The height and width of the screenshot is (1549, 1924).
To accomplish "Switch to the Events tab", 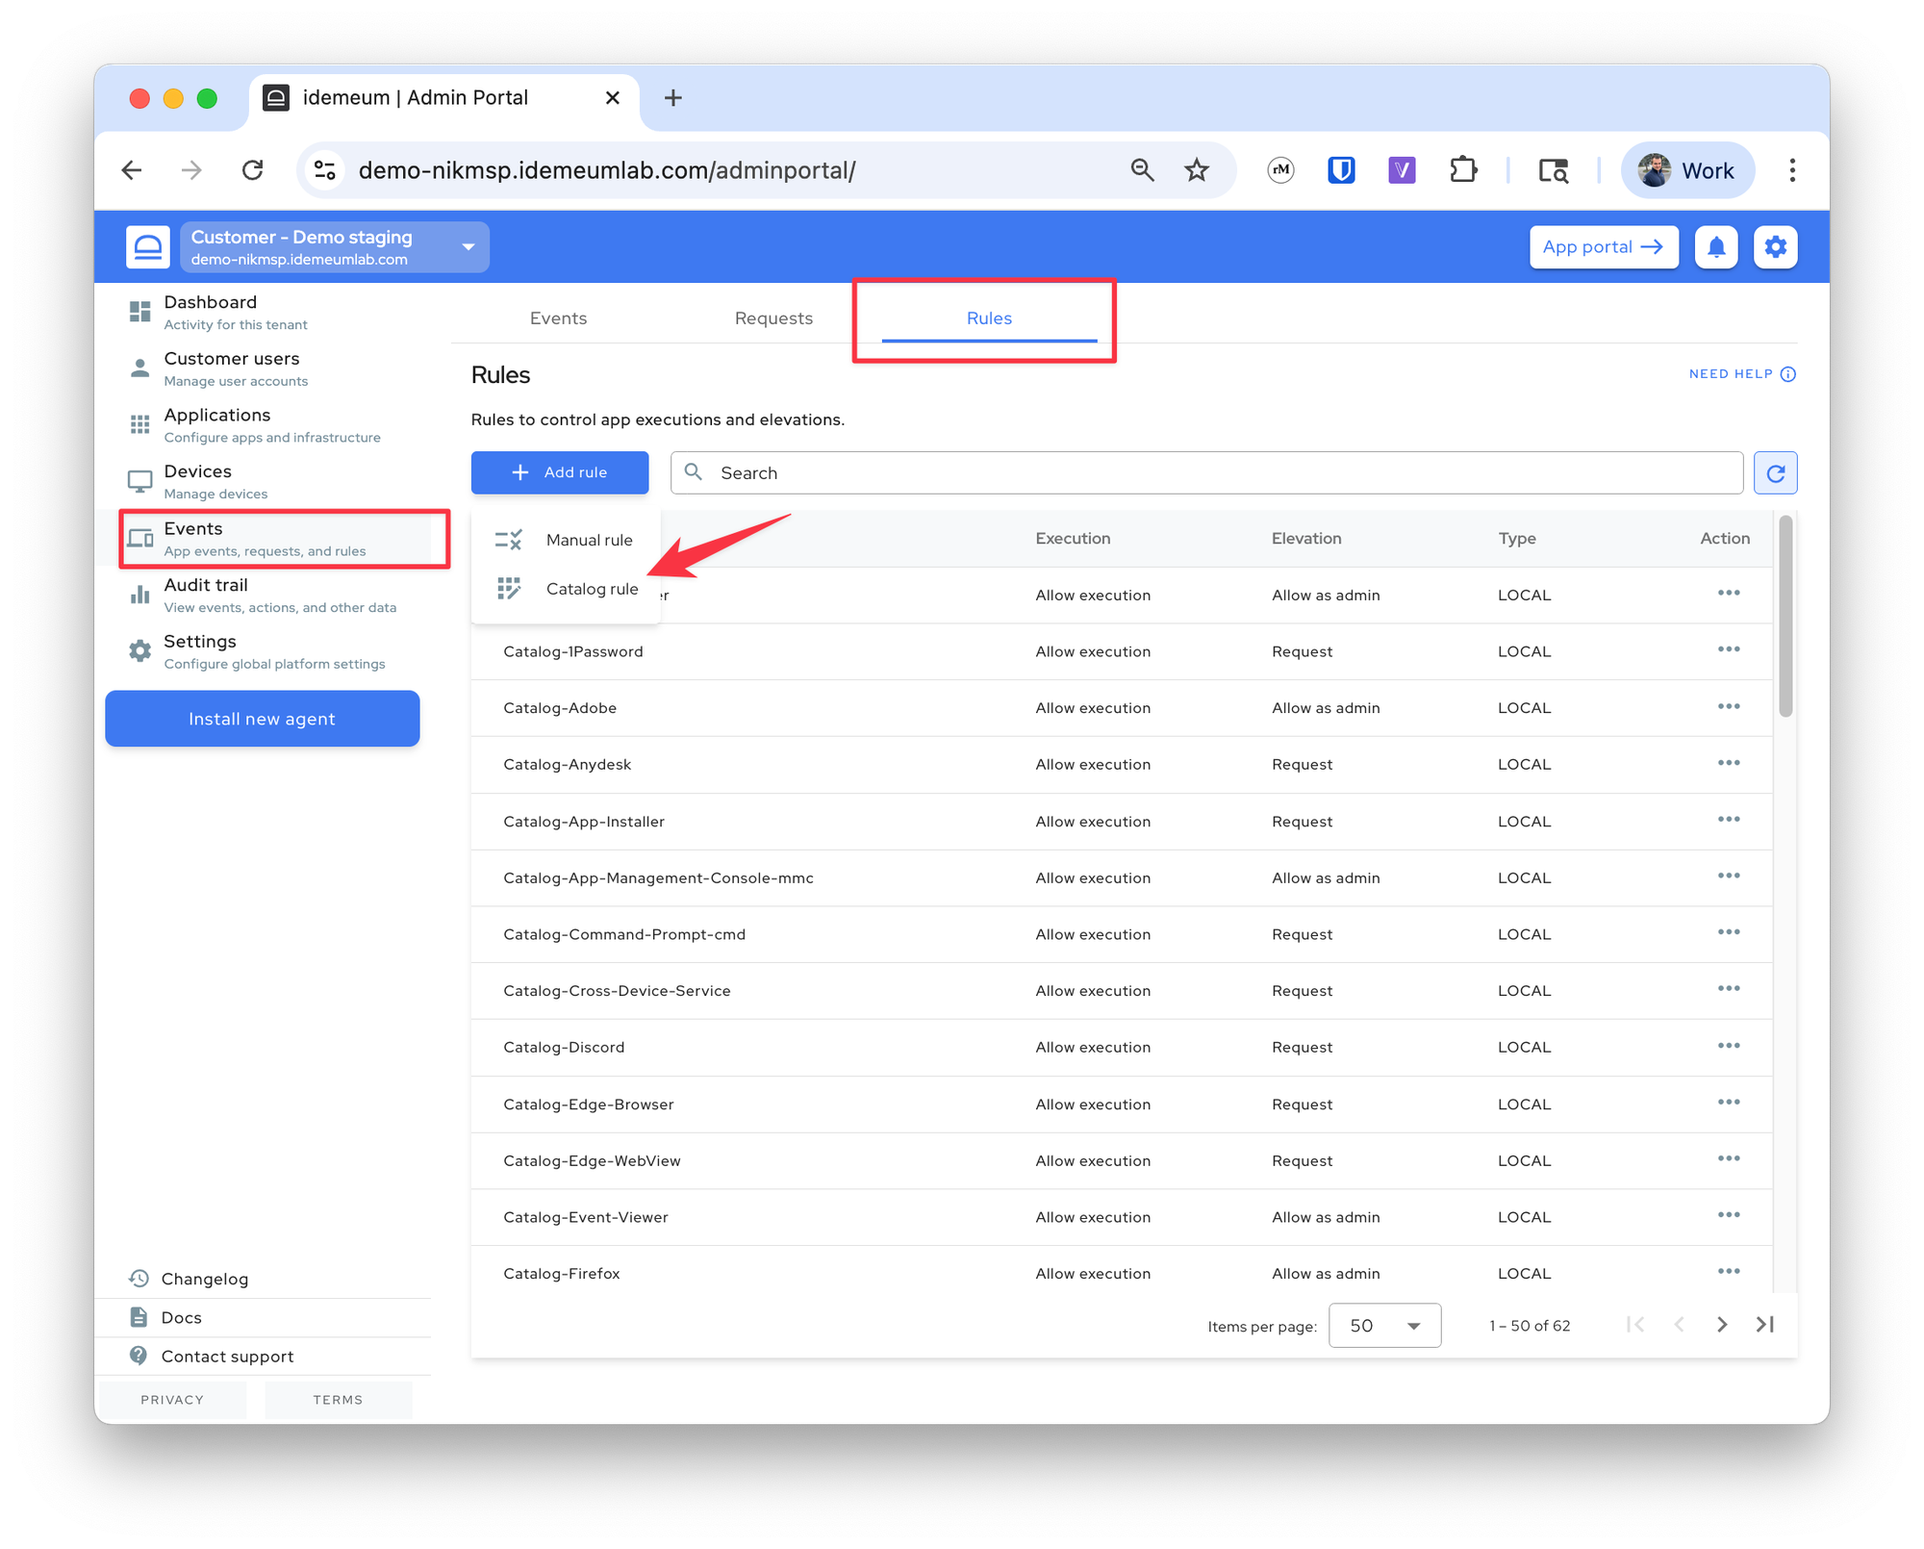I will click(x=558, y=318).
